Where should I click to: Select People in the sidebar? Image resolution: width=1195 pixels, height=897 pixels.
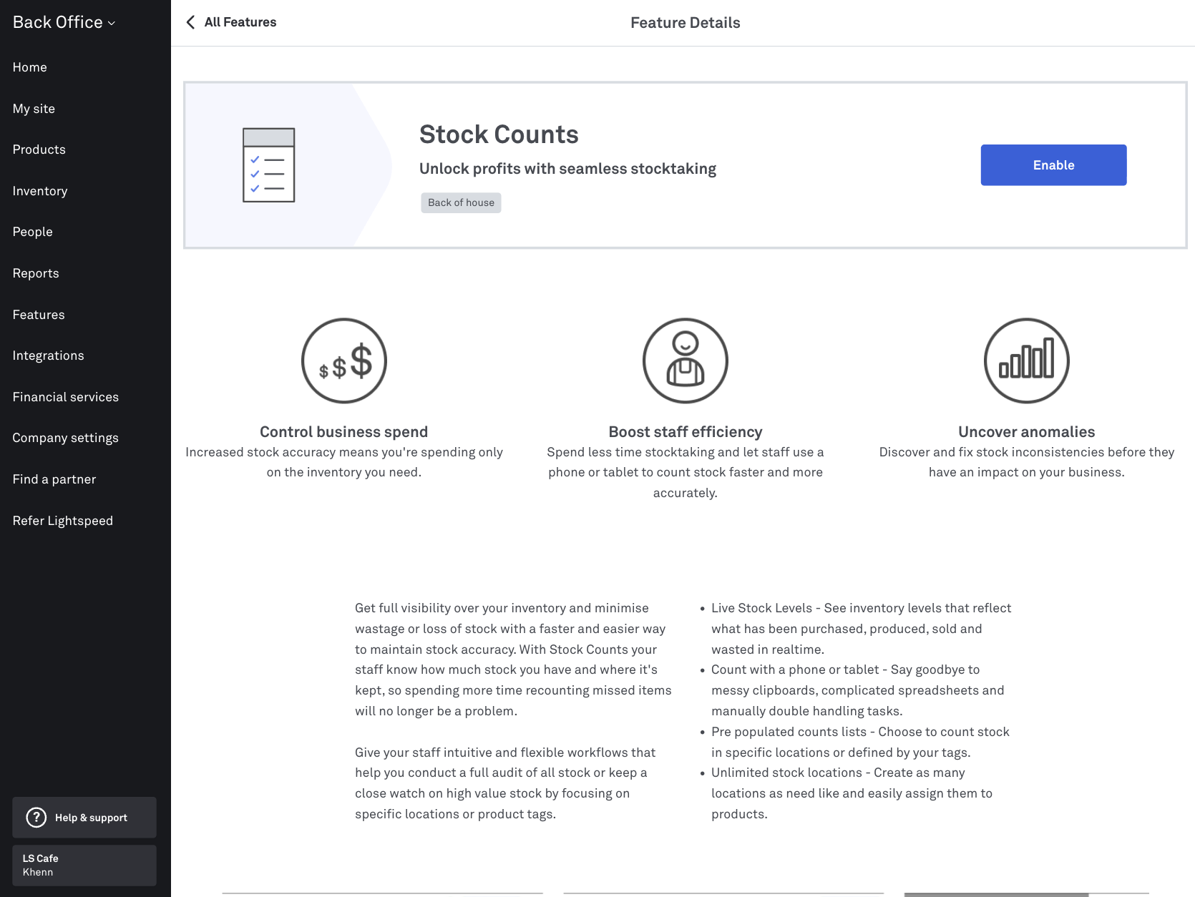[33, 232]
